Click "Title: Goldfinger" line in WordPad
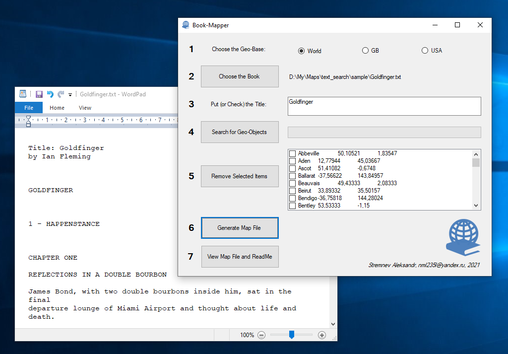Image resolution: width=508 pixels, height=354 pixels. [x=66, y=148]
